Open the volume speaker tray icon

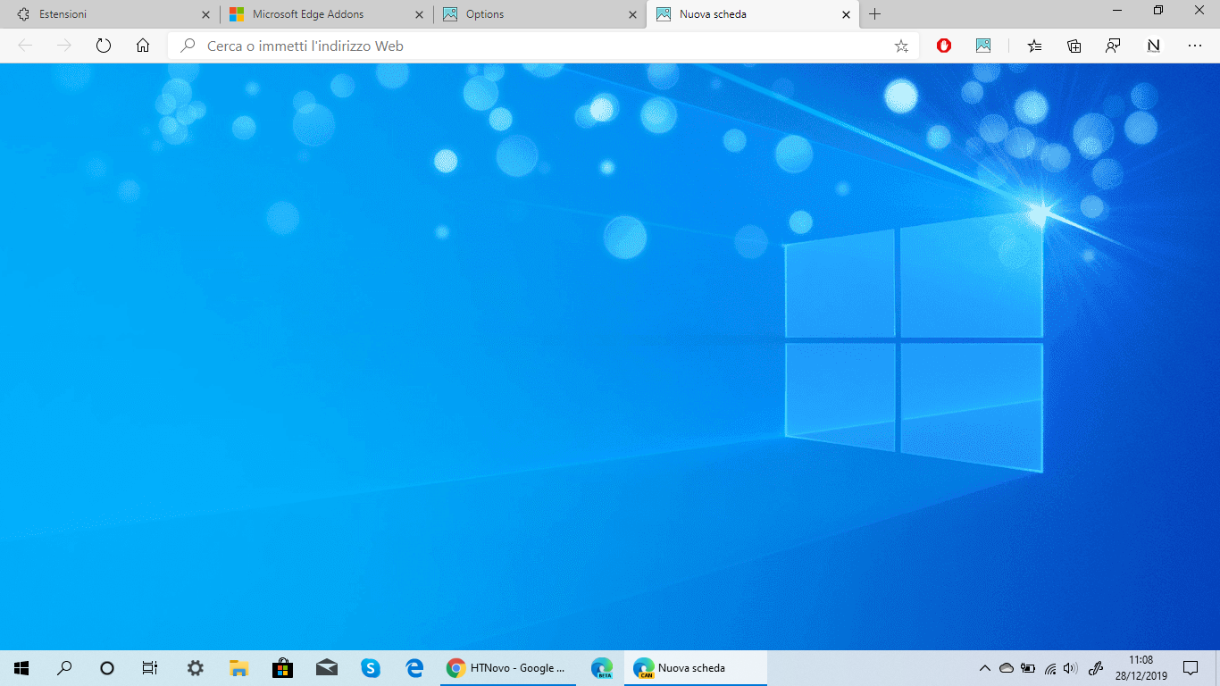coord(1071,668)
